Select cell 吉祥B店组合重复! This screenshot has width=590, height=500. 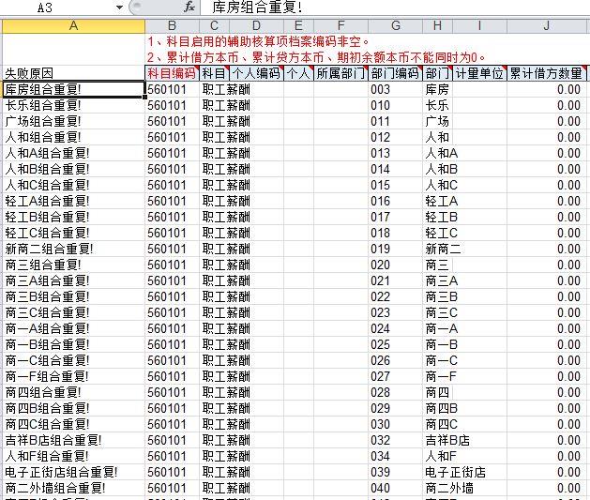[74, 440]
